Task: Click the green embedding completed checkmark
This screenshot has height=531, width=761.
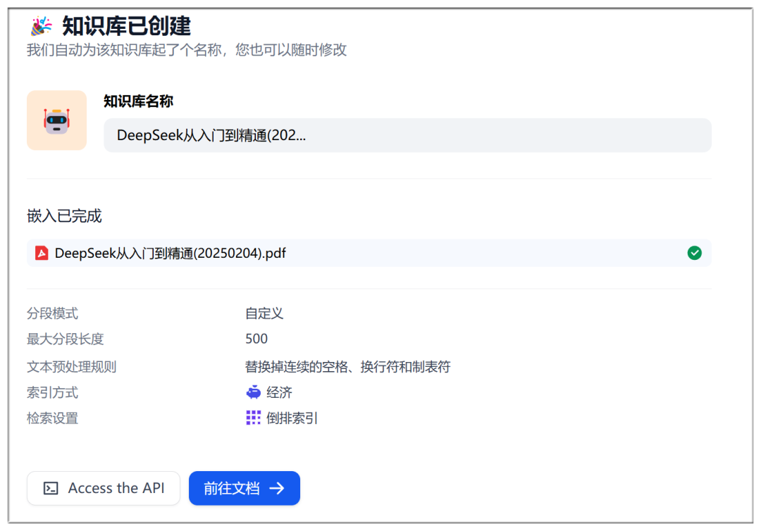Action: click(x=695, y=253)
